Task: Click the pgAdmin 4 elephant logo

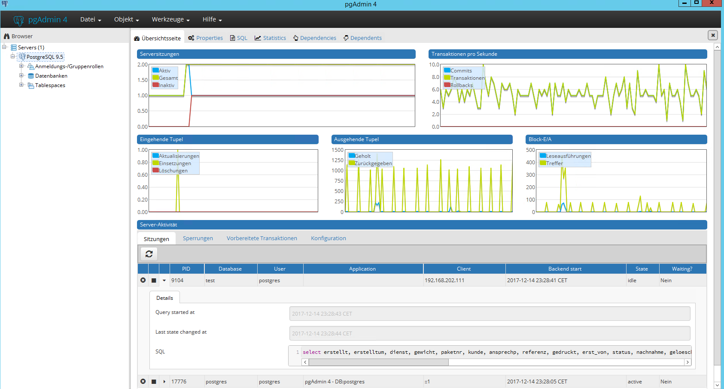Action: 18,20
